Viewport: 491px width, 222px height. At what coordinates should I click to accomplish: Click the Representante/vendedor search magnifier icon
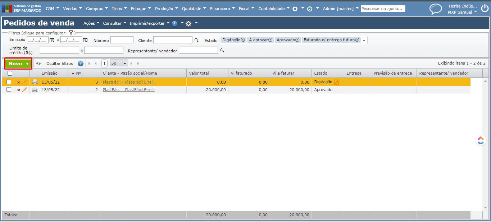(222, 51)
